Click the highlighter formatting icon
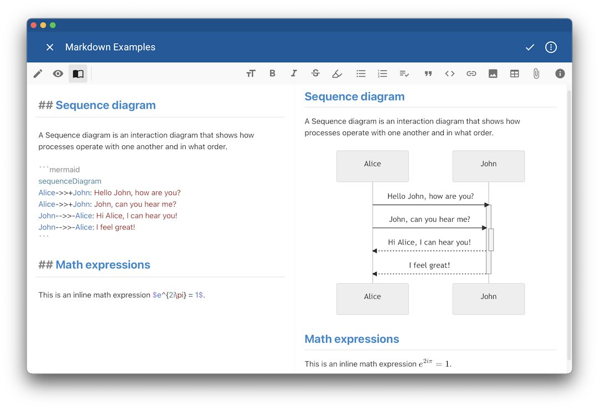 337,73
